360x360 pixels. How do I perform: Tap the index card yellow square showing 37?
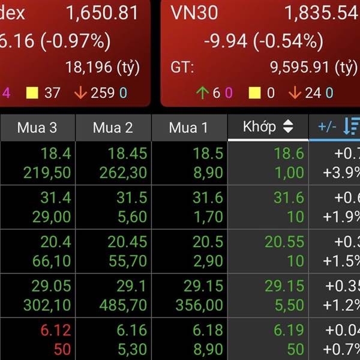pos(32,93)
